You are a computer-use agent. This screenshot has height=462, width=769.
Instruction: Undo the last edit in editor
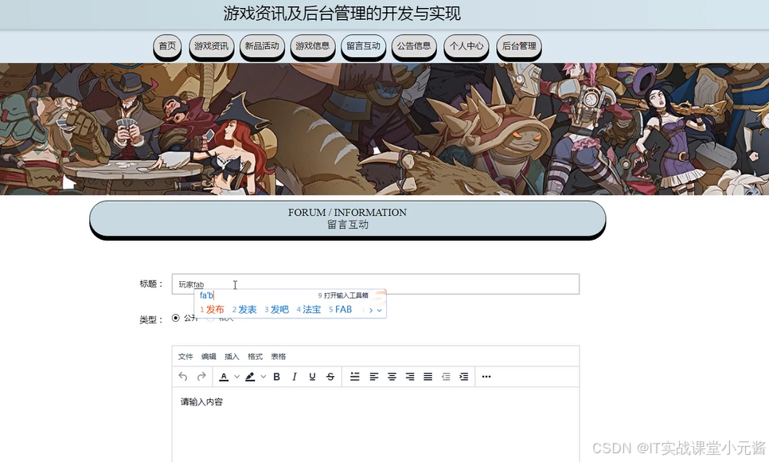point(183,377)
